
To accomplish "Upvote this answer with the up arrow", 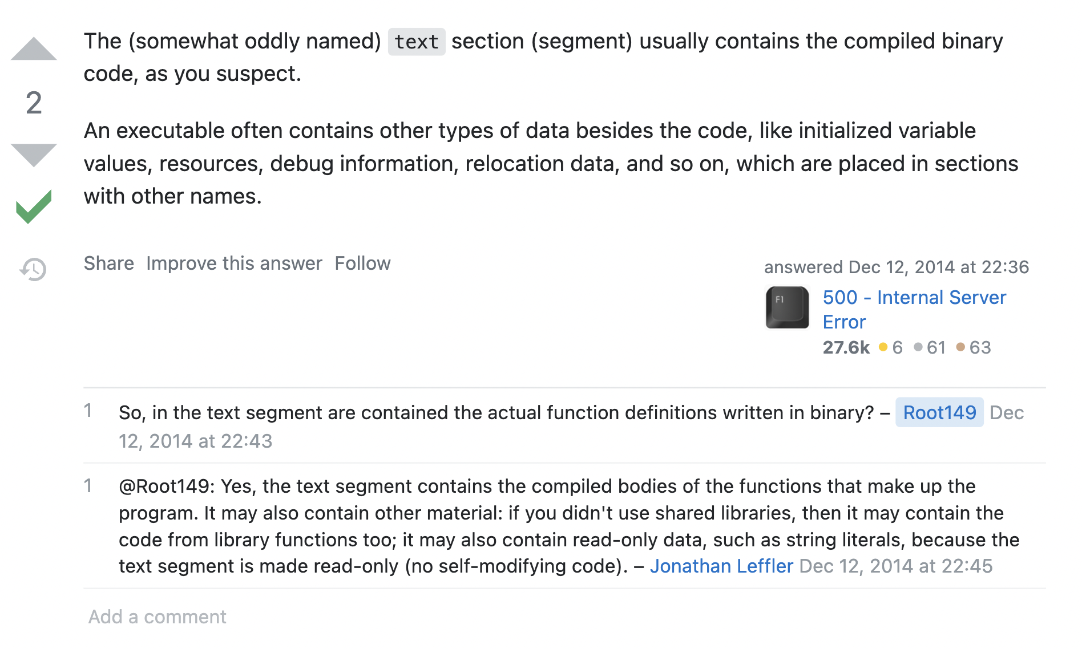I will coord(34,50).
